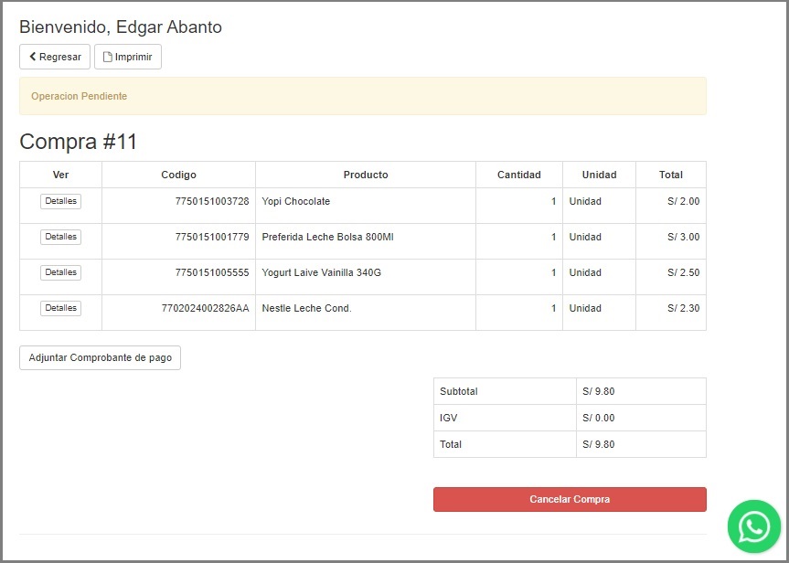Click the Producto column header
789x563 pixels.
tap(366, 175)
